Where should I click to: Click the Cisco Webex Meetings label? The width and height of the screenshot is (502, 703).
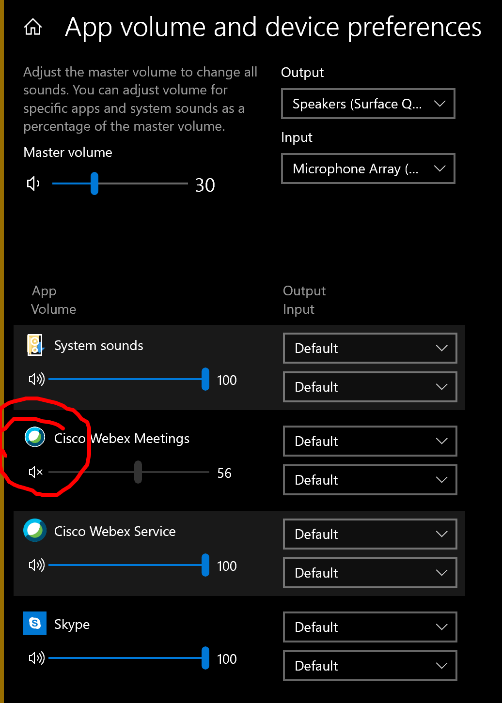[122, 439]
